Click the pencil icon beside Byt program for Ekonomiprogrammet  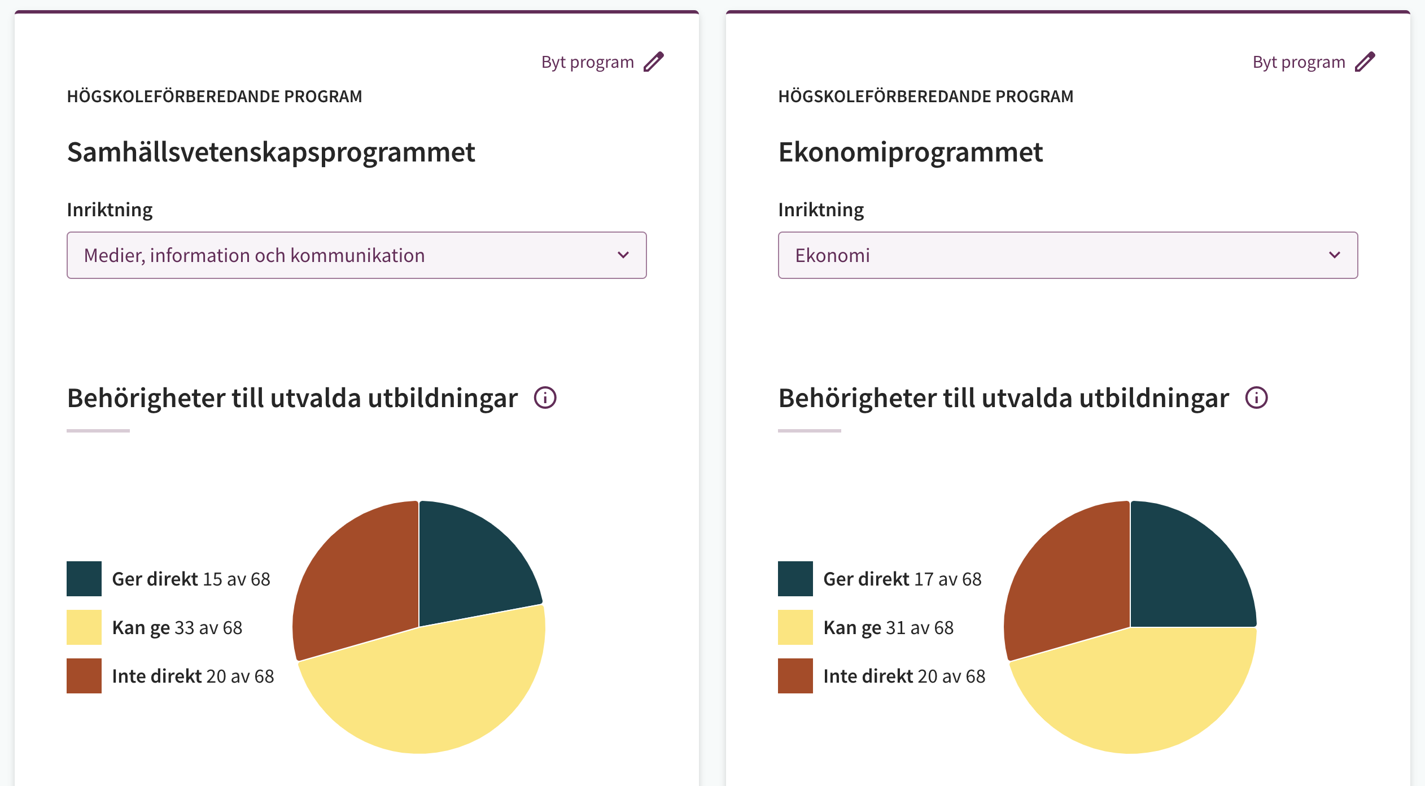pos(1365,62)
